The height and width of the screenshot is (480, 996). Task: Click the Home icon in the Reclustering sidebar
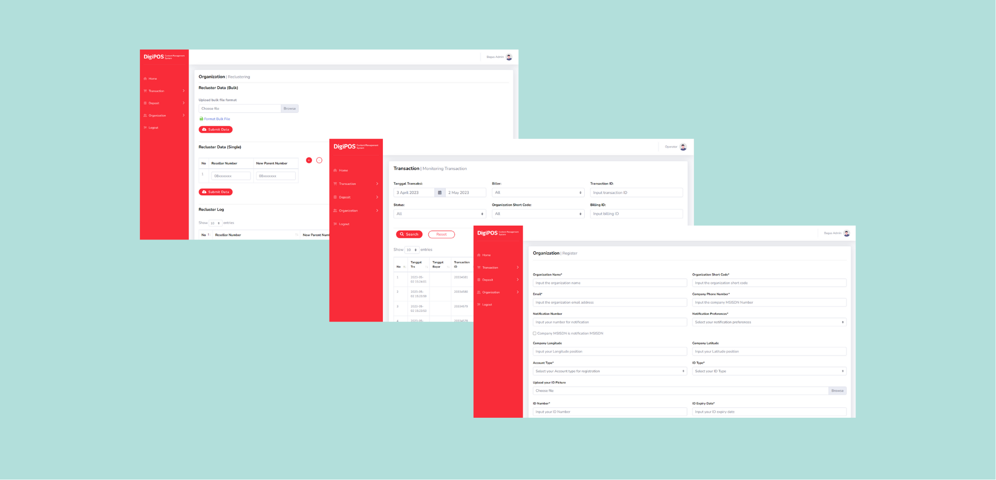pos(145,78)
